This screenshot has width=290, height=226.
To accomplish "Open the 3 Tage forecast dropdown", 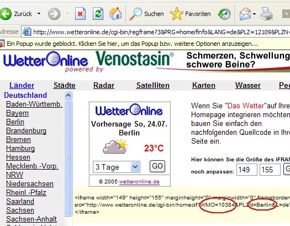I will (x=117, y=167).
